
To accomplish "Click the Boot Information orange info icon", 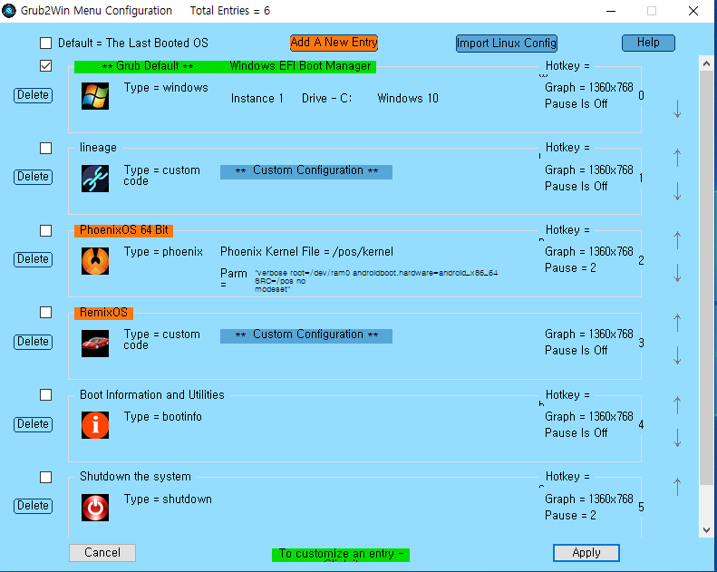I will [95, 425].
